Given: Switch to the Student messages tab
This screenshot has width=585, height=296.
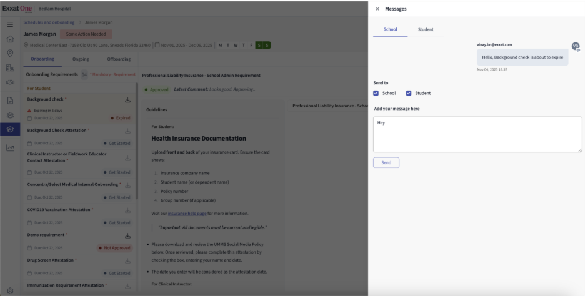Looking at the screenshot, I should (426, 29).
